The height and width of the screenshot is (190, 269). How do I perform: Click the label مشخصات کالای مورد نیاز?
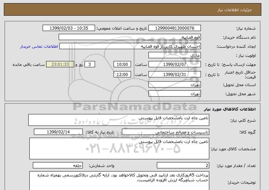click(233, 149)
